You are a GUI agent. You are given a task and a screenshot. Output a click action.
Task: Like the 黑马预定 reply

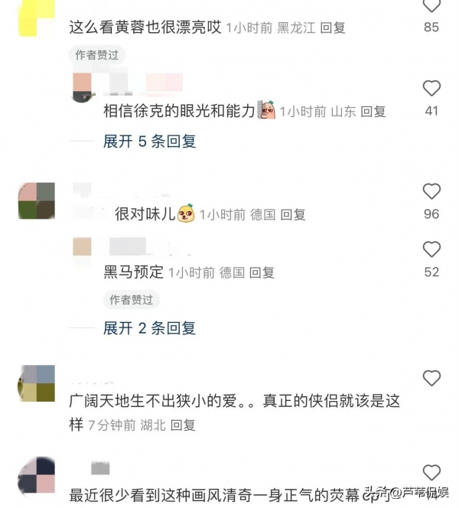(x=431, y=249)
